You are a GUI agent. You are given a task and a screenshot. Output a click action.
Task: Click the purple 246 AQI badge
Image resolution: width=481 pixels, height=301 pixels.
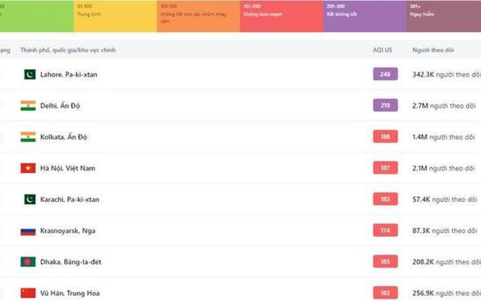[x=385, y=75]
